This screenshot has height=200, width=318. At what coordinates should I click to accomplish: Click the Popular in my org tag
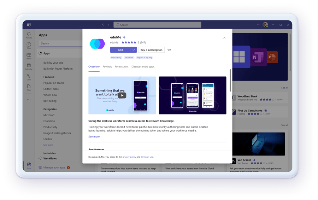[x=144, y=58]
